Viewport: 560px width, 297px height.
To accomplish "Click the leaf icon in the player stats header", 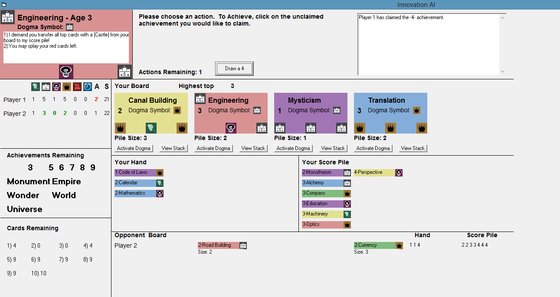I will coord(36,87).
